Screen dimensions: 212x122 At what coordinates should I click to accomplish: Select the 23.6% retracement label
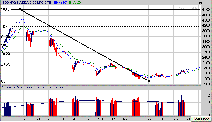point(6,64)
